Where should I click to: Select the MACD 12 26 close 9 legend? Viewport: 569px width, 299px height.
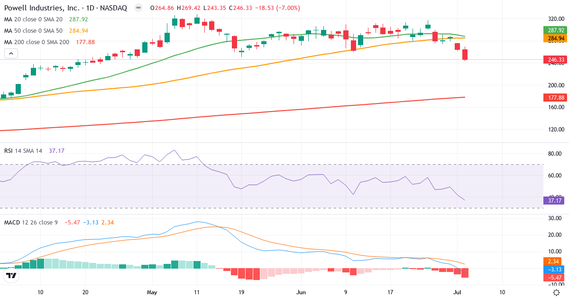(31, 222)
